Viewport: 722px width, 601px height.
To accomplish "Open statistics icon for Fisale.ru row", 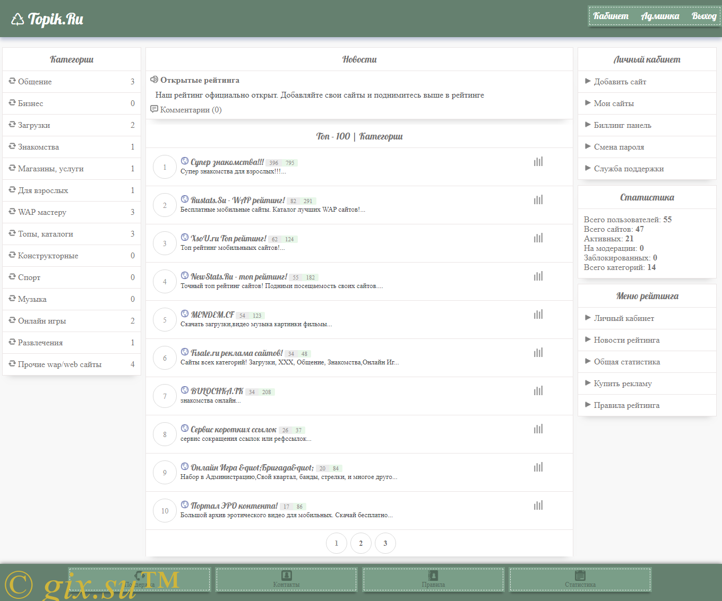I will (x=538, y=352).
